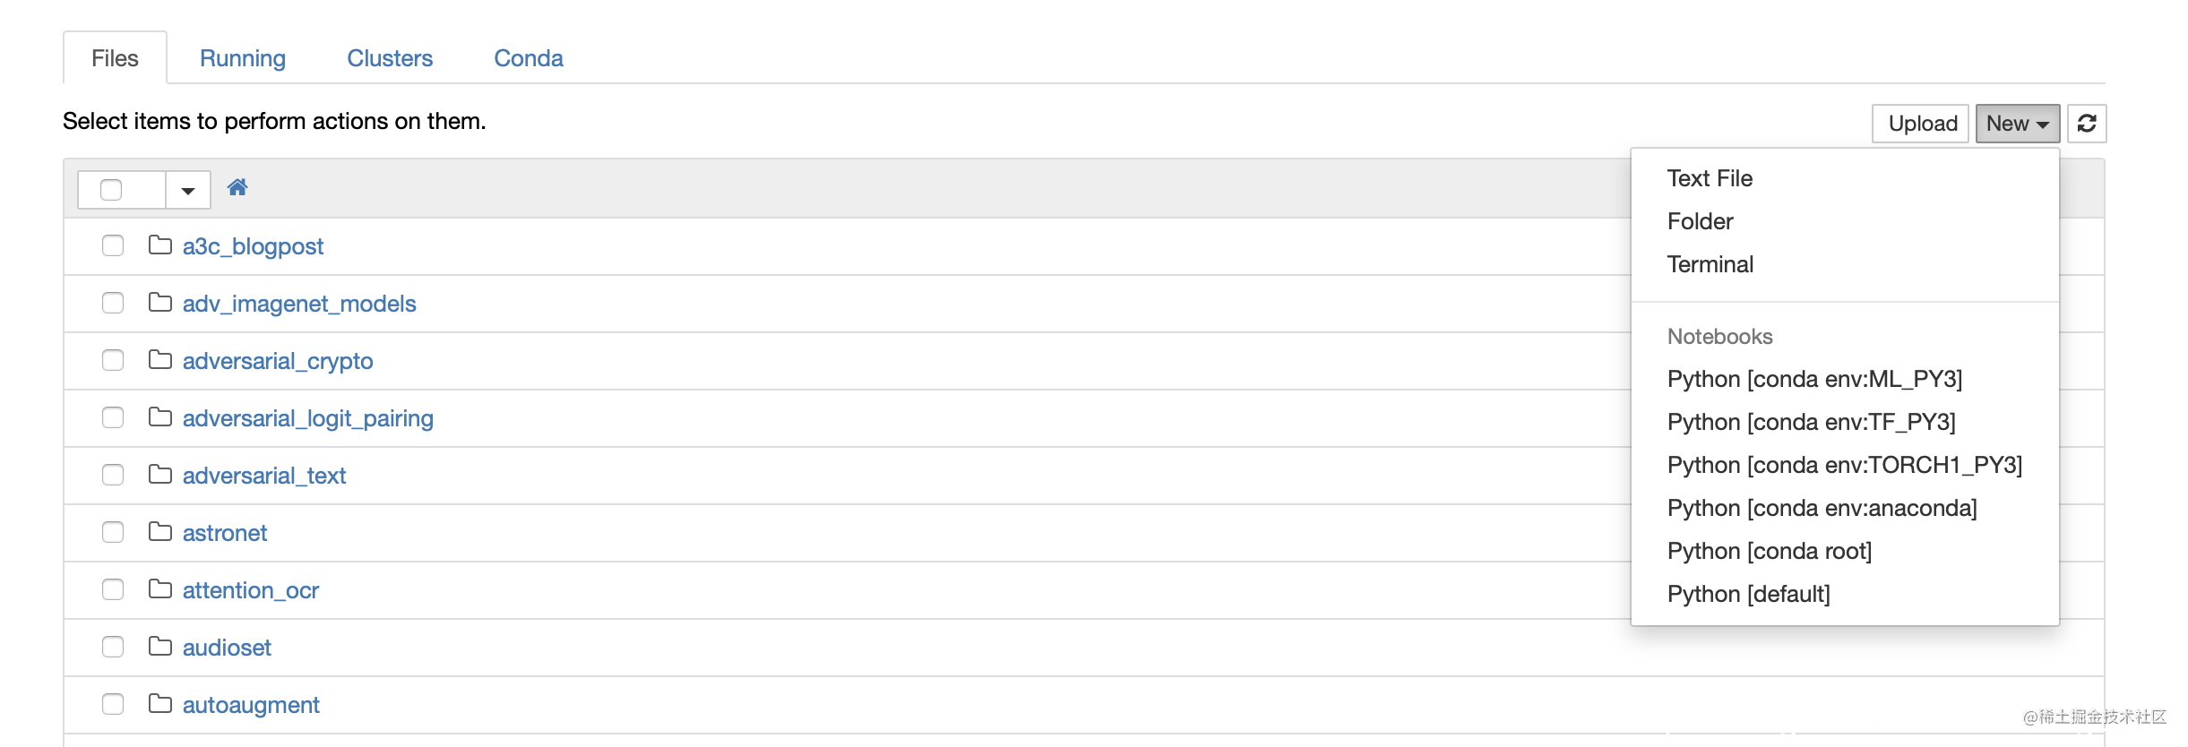Viewport: 2188px width, 747px height.
Task: Check the checkbox for adv_imagenet_models
Action: coord(111,302)
